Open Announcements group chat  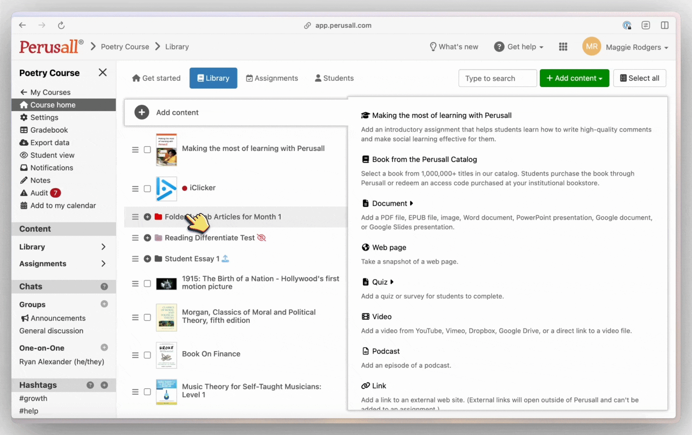pos(53,318)
